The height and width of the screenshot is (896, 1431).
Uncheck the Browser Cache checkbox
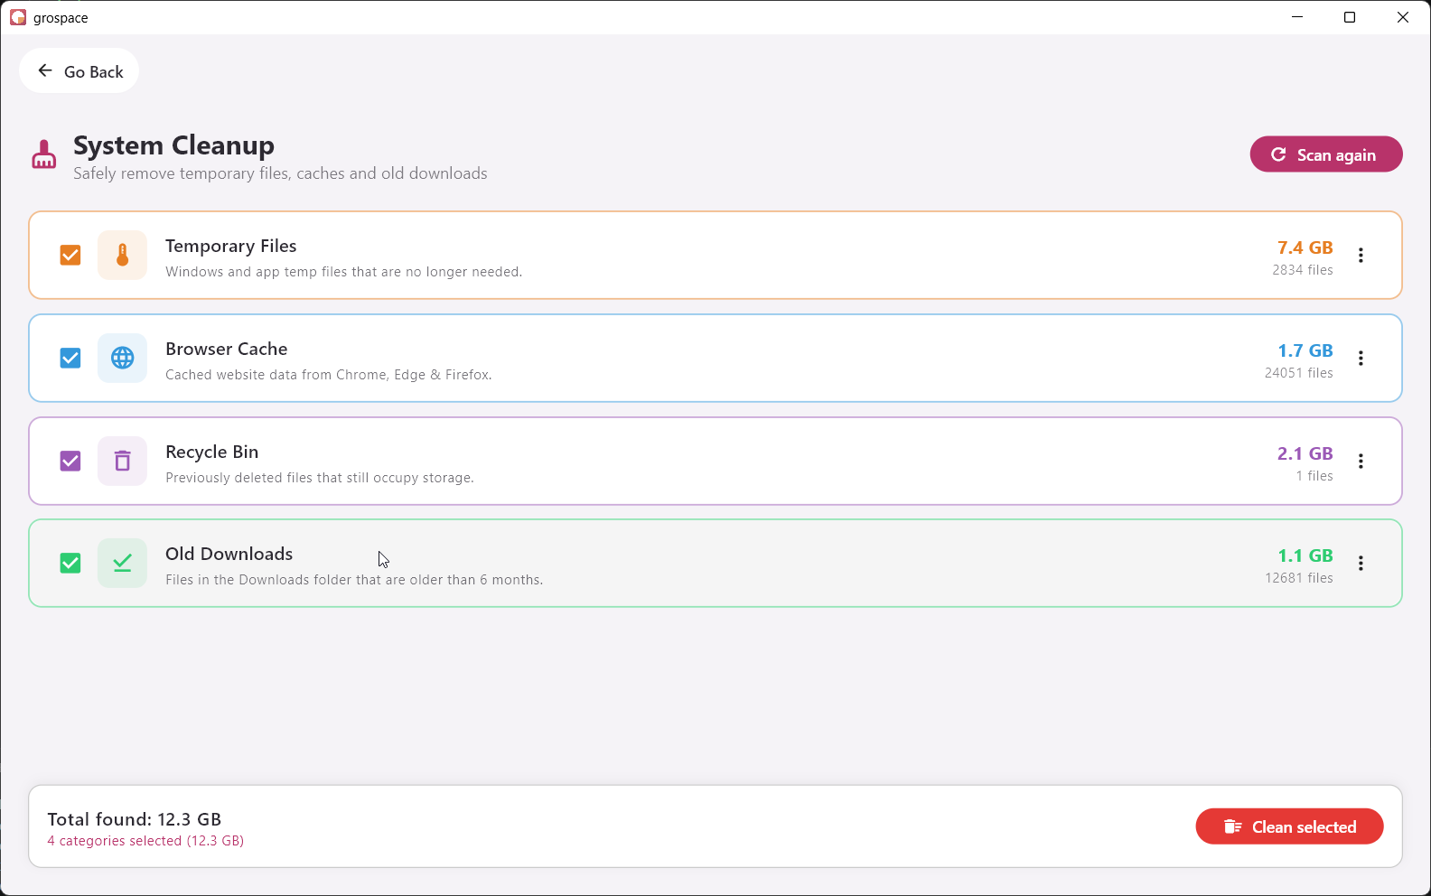(70, 359)
